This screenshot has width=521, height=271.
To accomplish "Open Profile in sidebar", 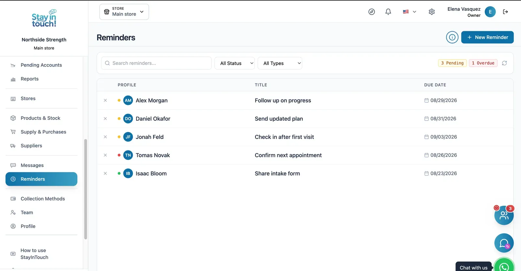I will point(41,226).
